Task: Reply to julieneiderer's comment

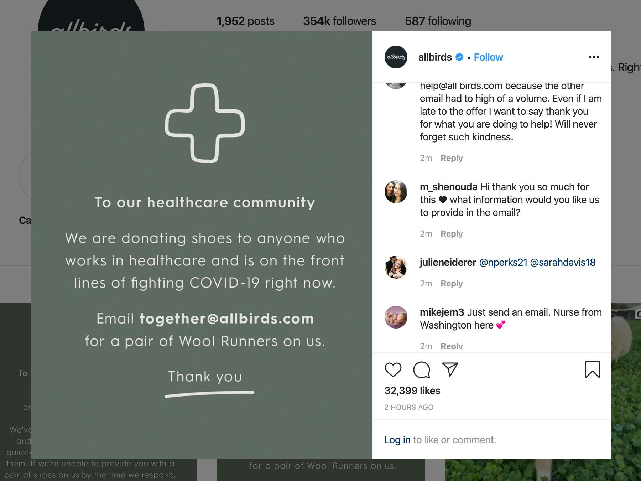Action: pos(452,284)
